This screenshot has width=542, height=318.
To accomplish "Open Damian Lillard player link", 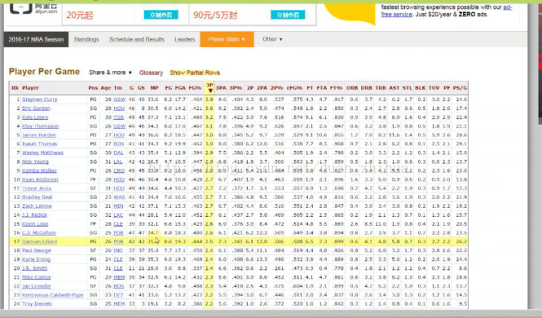I will [39, 241].
